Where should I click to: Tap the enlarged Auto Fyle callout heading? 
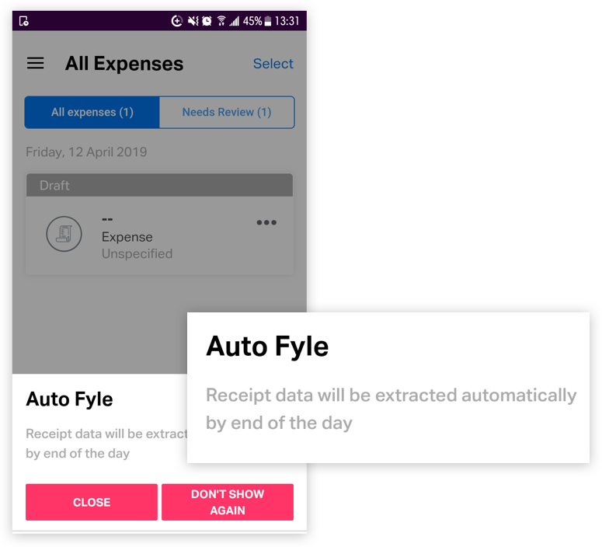click(267, 347)
